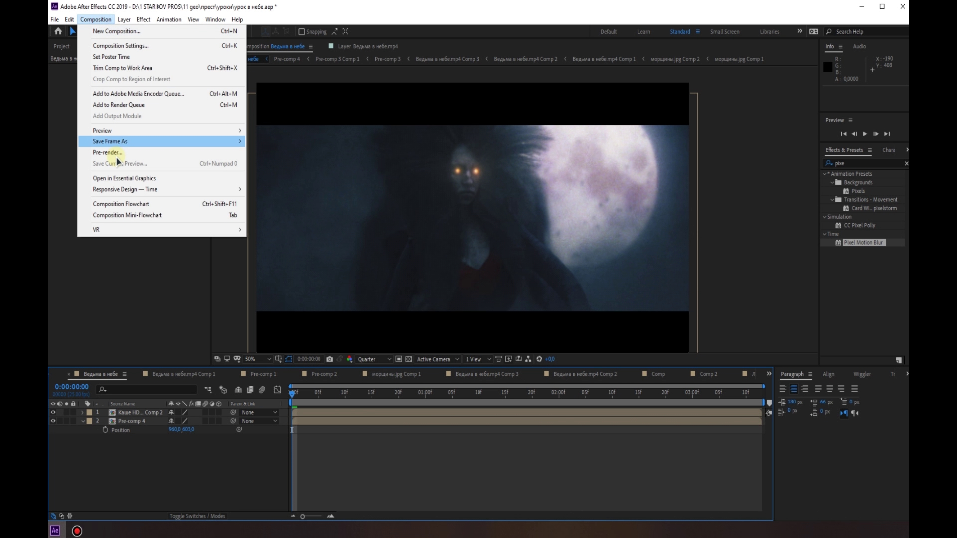957x538 pixels.
Task: Toggle transparency grid in the viewer
Action: pos(409,359)
